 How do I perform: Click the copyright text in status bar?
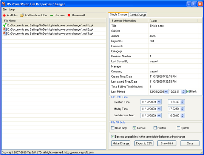(x=48, y=152)
